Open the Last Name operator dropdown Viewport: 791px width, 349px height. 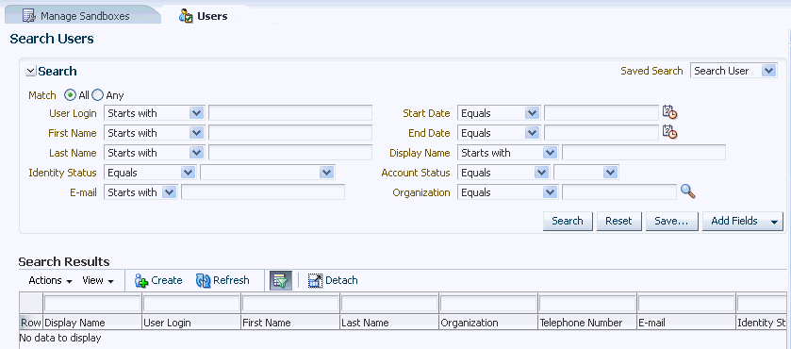coord(154,153)
